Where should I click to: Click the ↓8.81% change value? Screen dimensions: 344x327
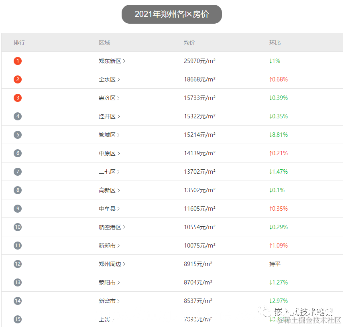279,135
